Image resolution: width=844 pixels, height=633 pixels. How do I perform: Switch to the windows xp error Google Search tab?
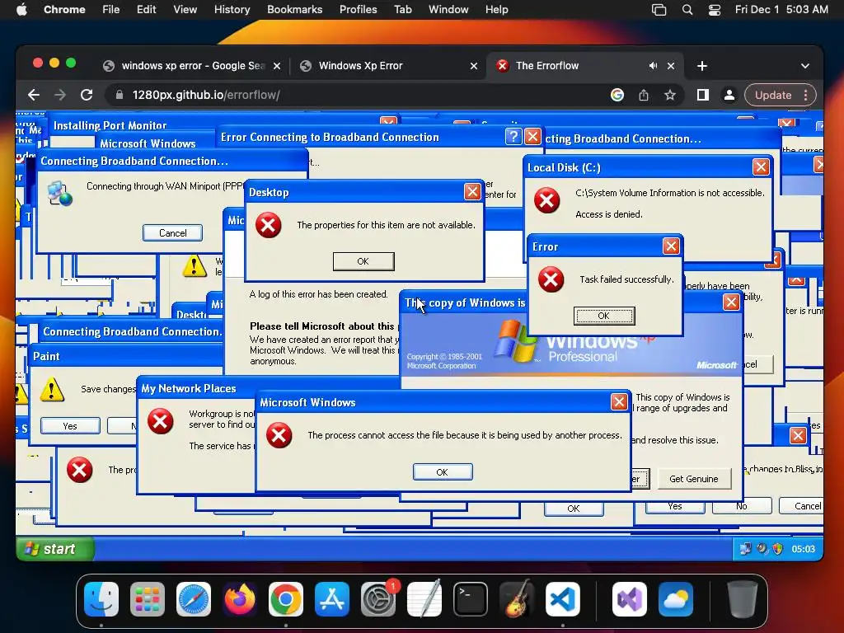(x=191, y=66)
